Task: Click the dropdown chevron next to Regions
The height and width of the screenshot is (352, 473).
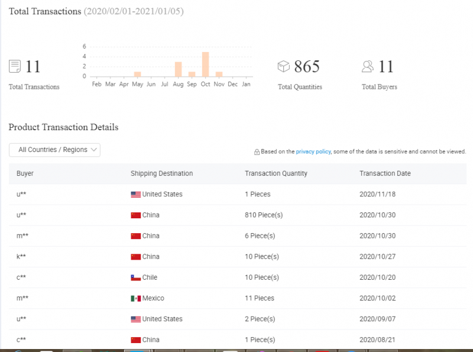Action: [94, 150]
